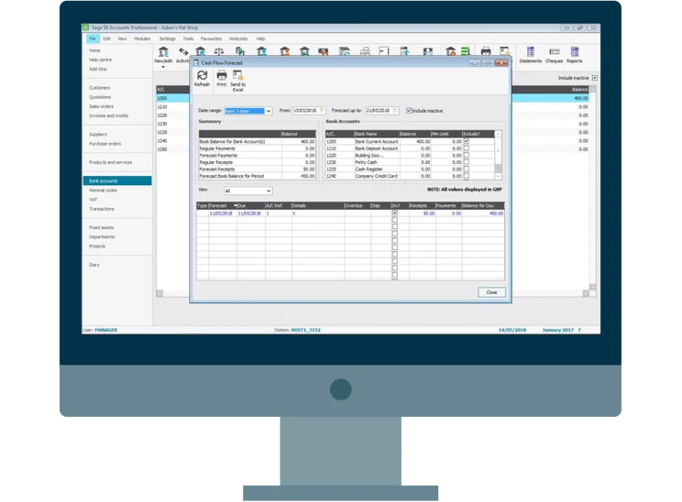Open Nominal codes in the sidebar
682x502 pixels.
point(103,191)
